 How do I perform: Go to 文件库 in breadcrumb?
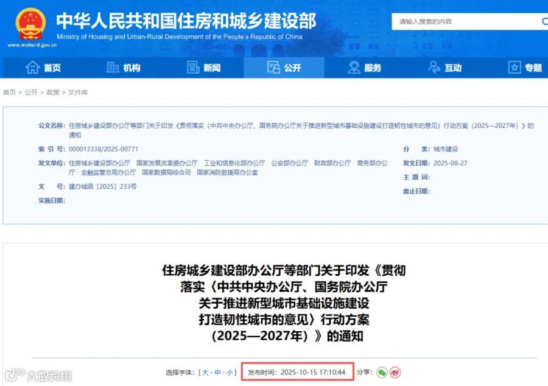(78, 92)
